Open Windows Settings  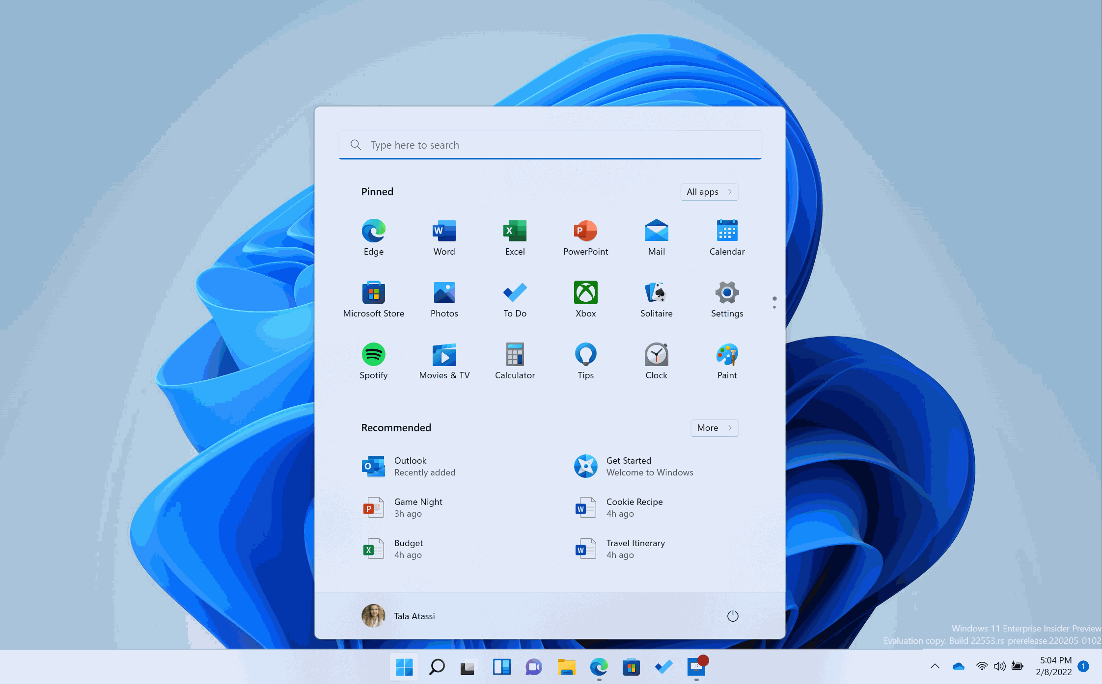click(725, 293)
